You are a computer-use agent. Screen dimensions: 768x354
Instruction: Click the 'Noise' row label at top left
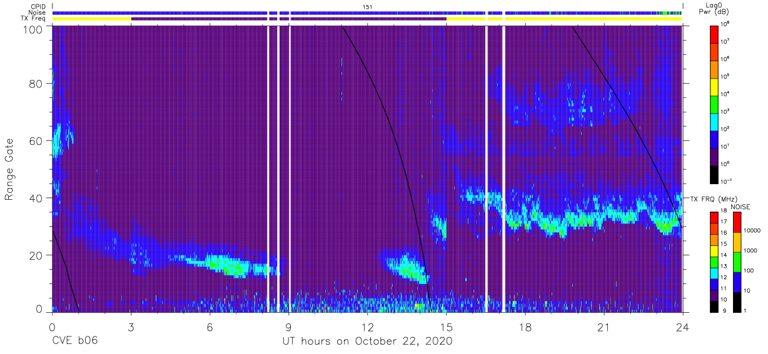(38, 12)
